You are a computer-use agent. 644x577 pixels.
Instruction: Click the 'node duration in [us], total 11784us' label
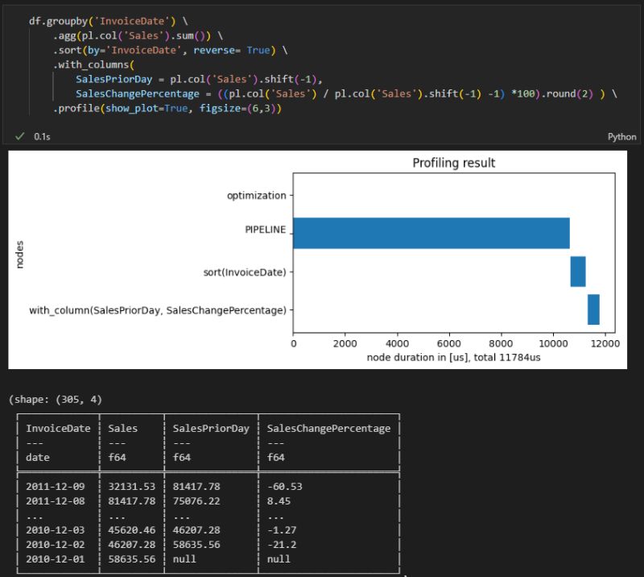click(453, 357)
